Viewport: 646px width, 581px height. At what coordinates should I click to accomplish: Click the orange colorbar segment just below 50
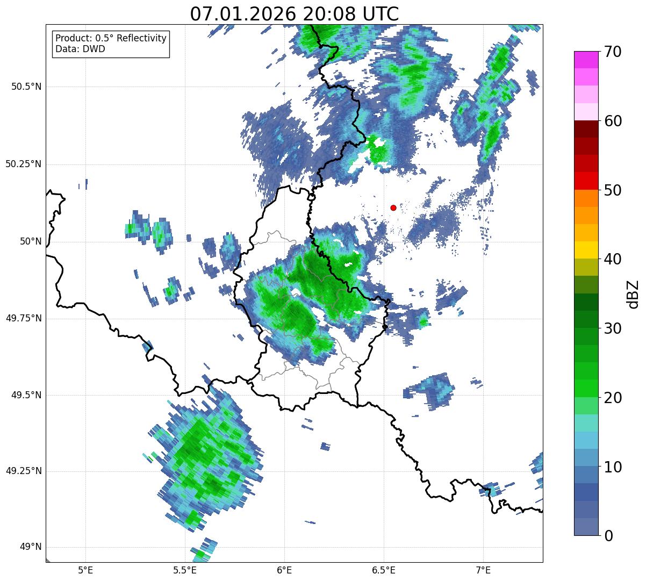tap(586, 198)
